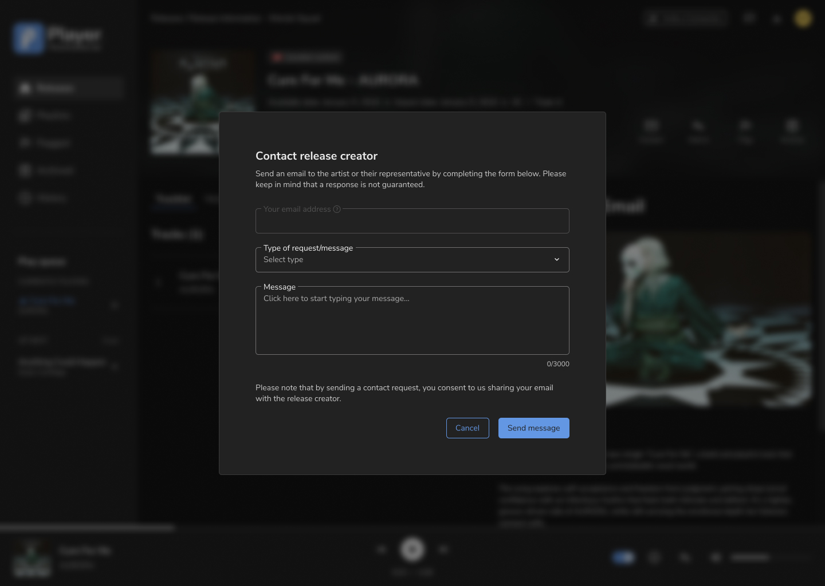This screenshot has width=825, height=586.
Task: Skip to the previous track
Action: pyautogui.click(x=382, y=549)
